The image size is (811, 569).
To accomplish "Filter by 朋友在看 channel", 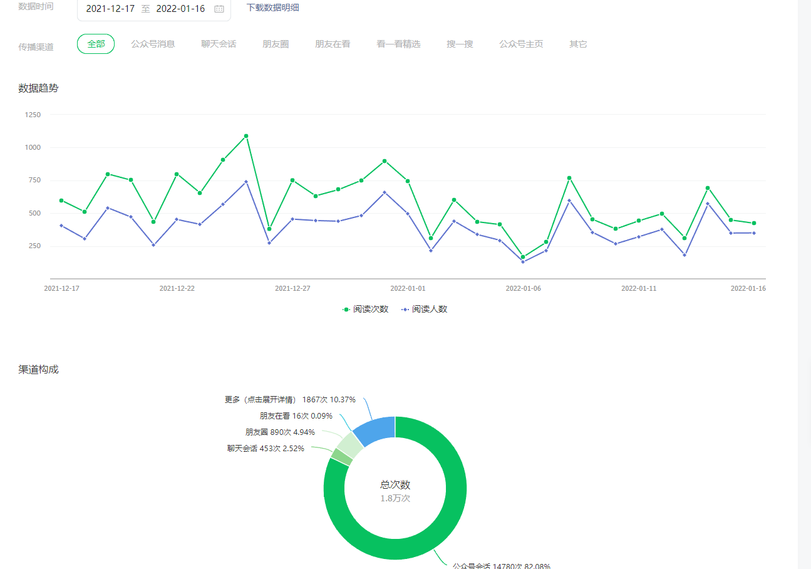I will 333,44.
